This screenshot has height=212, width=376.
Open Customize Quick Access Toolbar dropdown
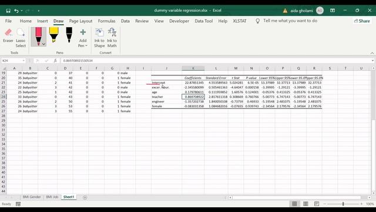pyautogui.click(x=38, y=11)
